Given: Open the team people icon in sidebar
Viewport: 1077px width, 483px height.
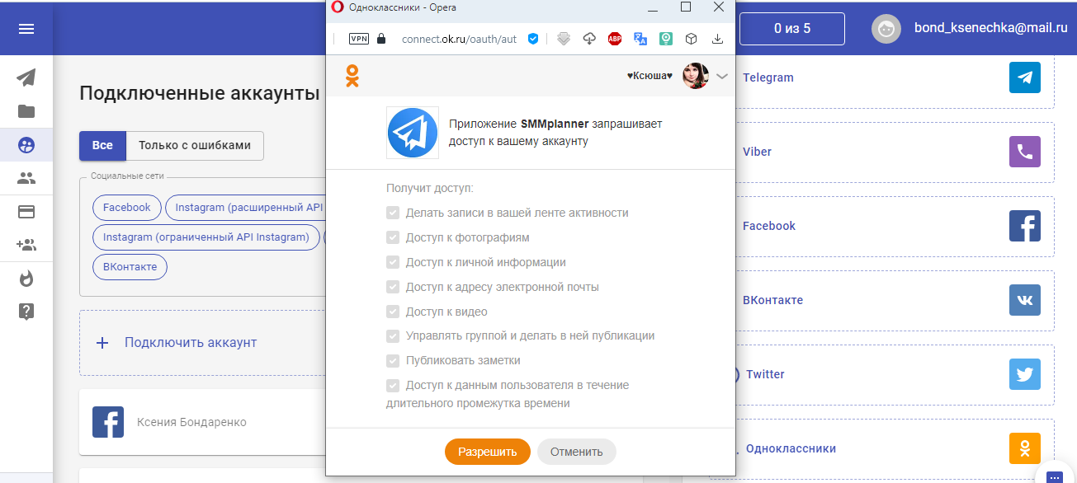Looking at the screenshot, I should pyautogui.click(x=26, y=178).
